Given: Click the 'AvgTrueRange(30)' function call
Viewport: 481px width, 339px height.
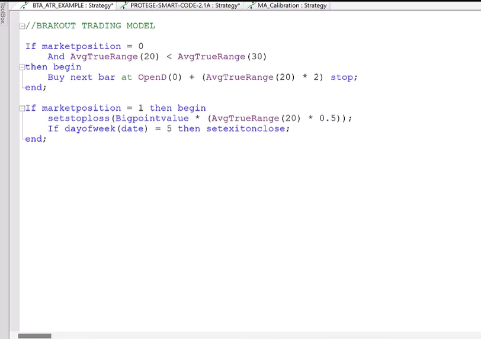Looking at the screenshot, I should 222,57.
